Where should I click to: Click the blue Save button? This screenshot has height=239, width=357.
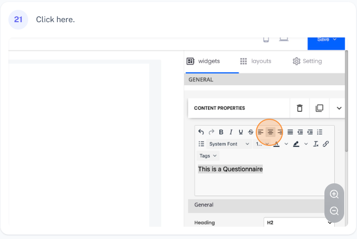[x=326, y=40]
